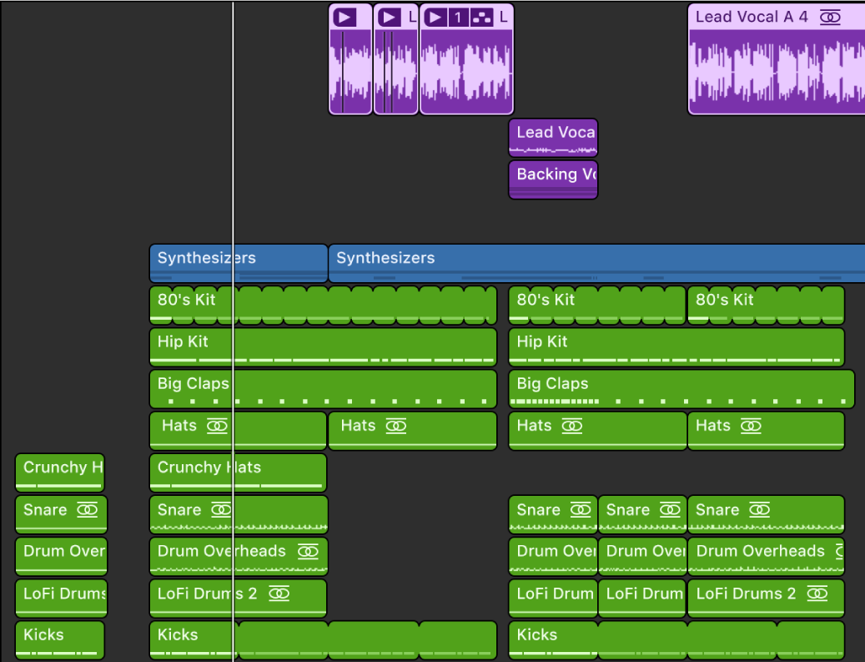Toggle Quick Swipe Comping on third take folder

[481, 17]
